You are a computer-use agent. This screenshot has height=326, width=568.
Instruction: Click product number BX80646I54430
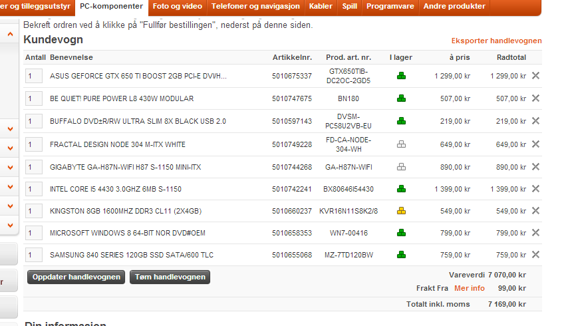click(x=349, y=189)
